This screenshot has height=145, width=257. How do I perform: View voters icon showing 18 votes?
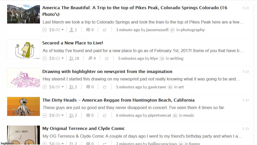pyautogui.click(x=71, y=58)
